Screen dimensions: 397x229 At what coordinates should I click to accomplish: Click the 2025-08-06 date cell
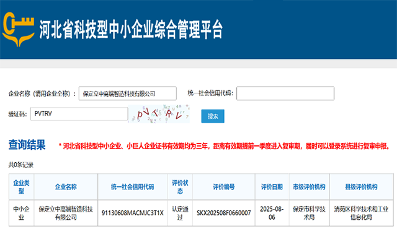pyautogui.click(x=272, y=213)
